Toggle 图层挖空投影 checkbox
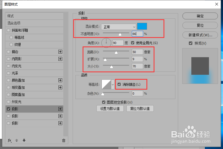223x149 pixels. (104, 102)
